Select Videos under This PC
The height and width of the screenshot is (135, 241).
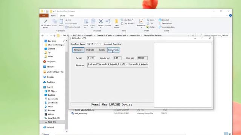49,114
